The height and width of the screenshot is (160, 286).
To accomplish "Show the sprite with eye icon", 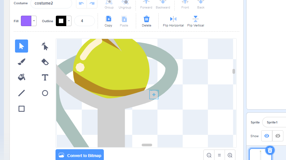I will tap(267, 136).
